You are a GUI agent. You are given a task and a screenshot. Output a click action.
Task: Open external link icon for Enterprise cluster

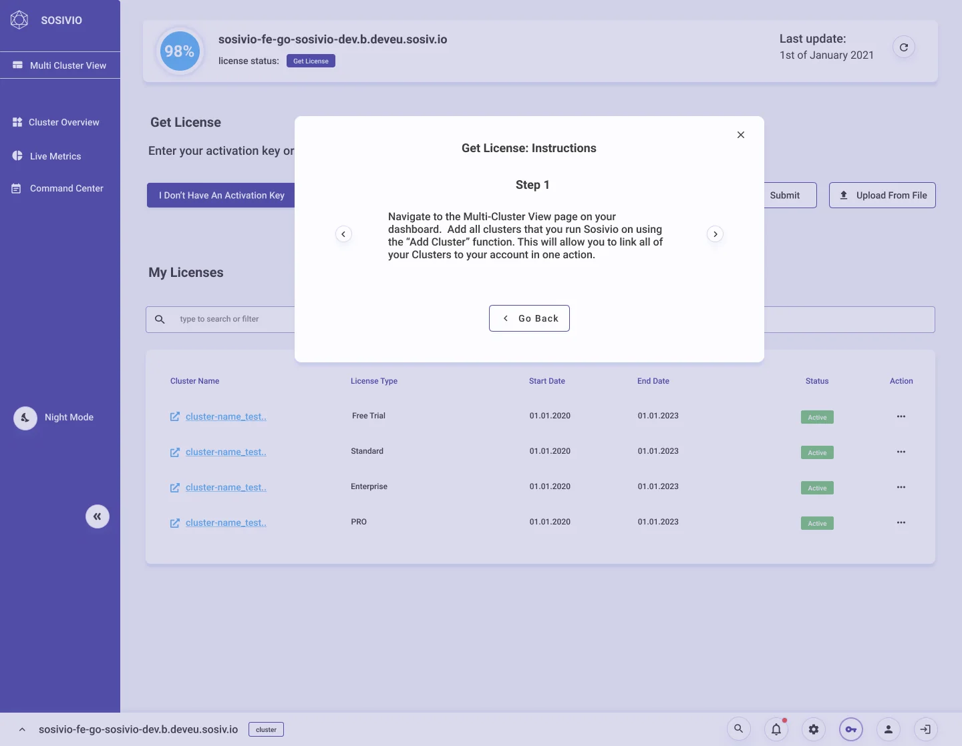point(175,488)
